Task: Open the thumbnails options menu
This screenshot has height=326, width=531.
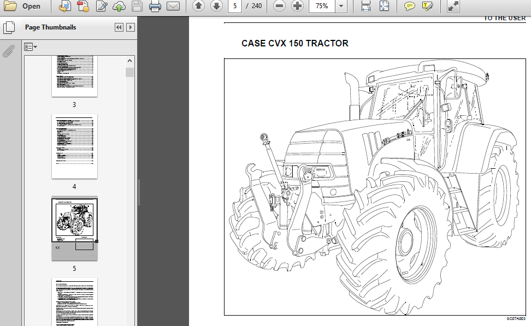Action: pyautogui.click(x=30, y=47)
